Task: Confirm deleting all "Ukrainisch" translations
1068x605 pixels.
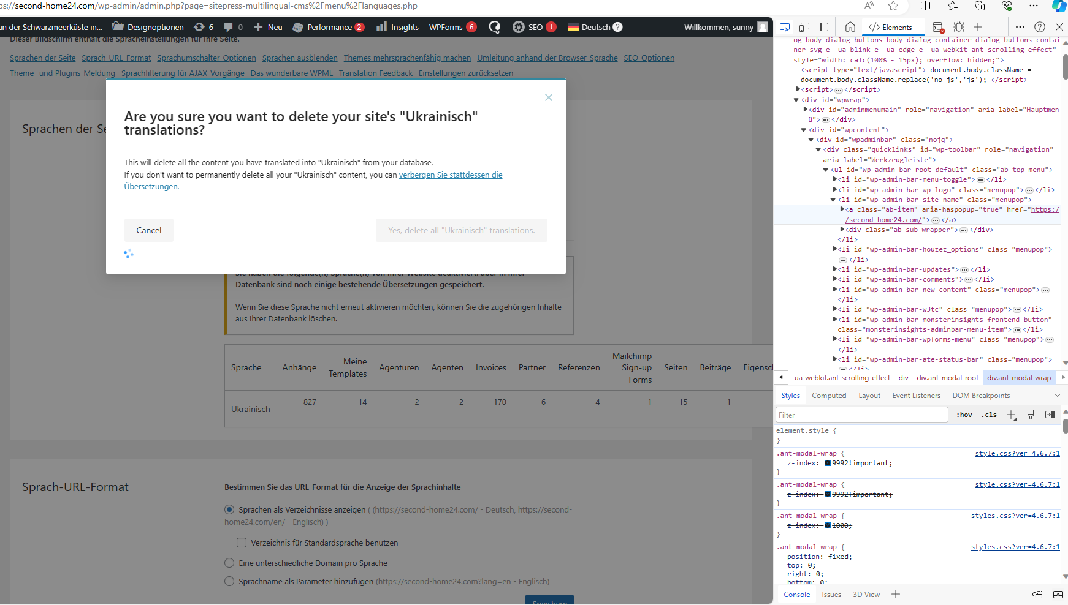Action: click(462, 230)
